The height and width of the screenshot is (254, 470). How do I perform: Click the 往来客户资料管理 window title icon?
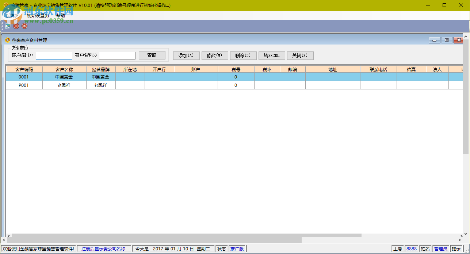[7, 40]
